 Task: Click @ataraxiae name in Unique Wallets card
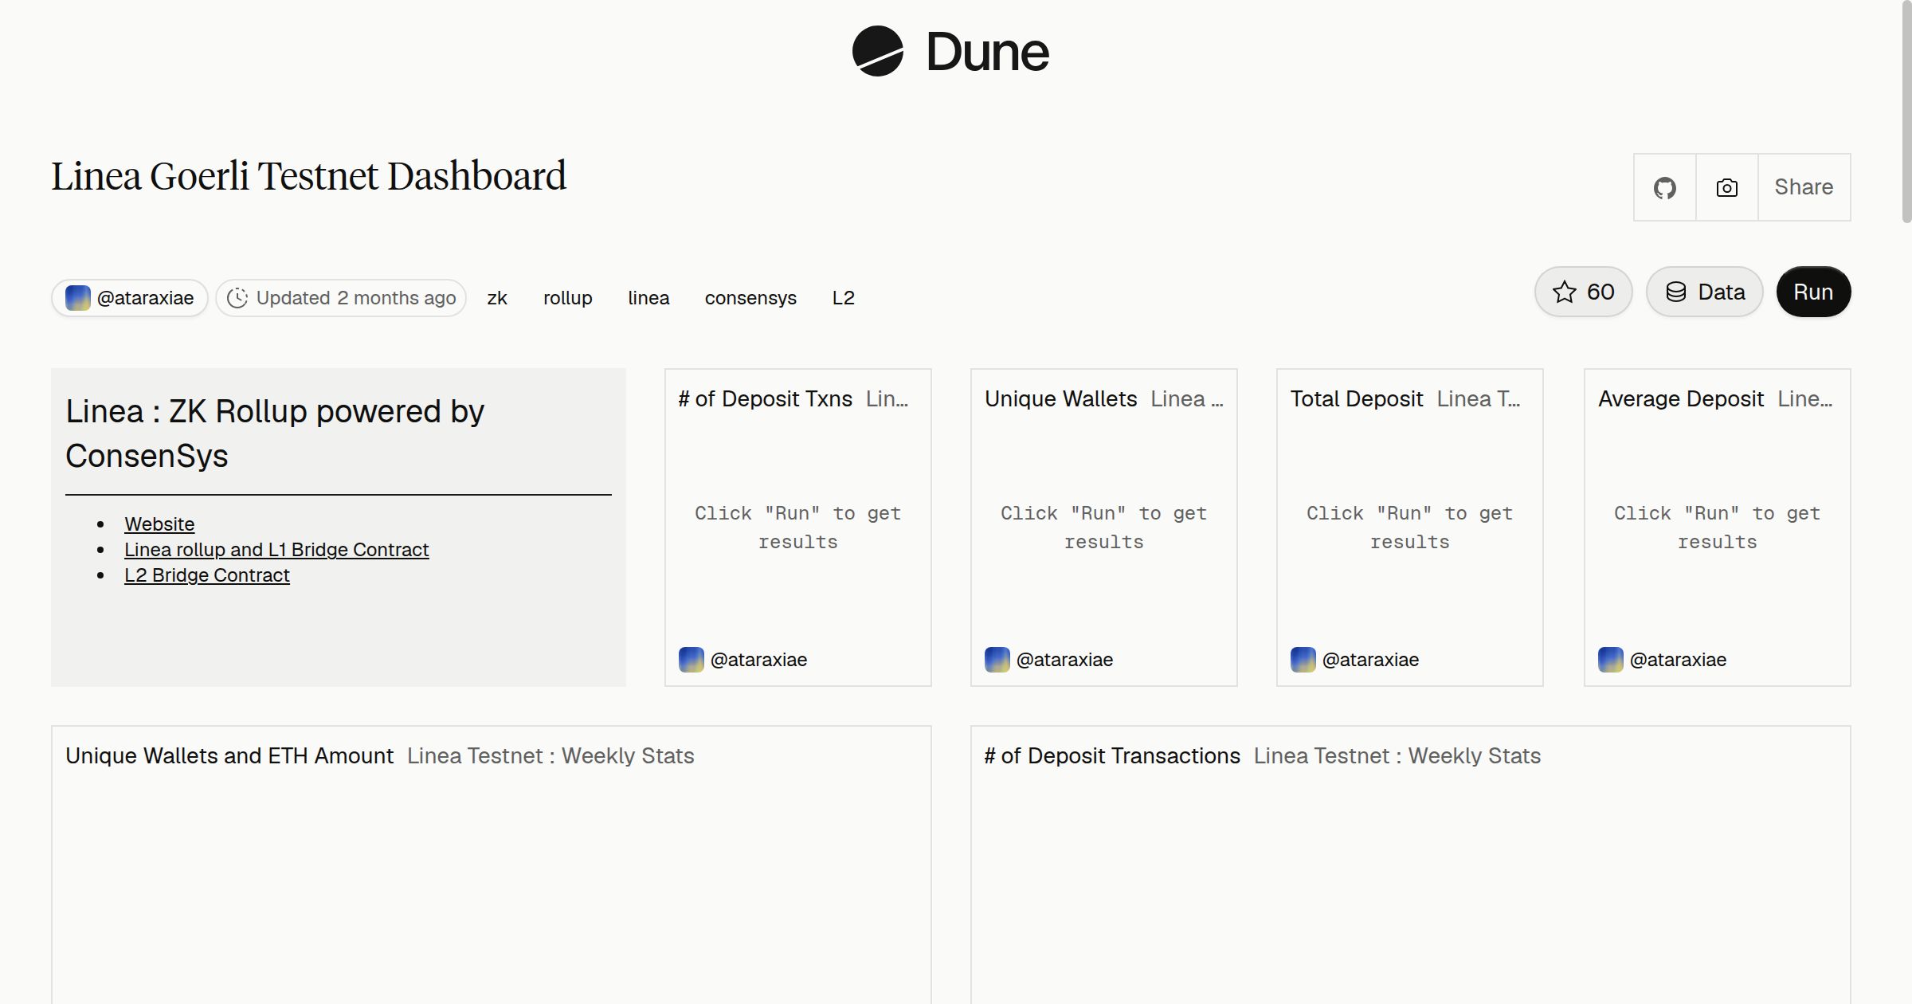click(x=1064, y=660)
